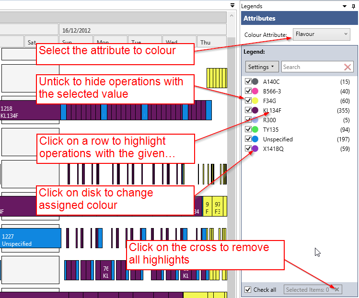Highlight the R300 legend row
359x298 pixels.
pyautogui.click(x=297, y=120)
